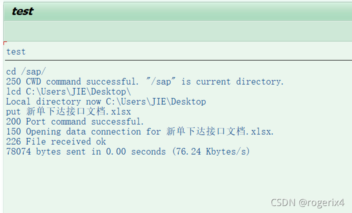Viewport: 352px width, 213px height.
Task: Select the "lcd C:\Users\JIE\Desktop\" command line
Action: coord(68,91)
